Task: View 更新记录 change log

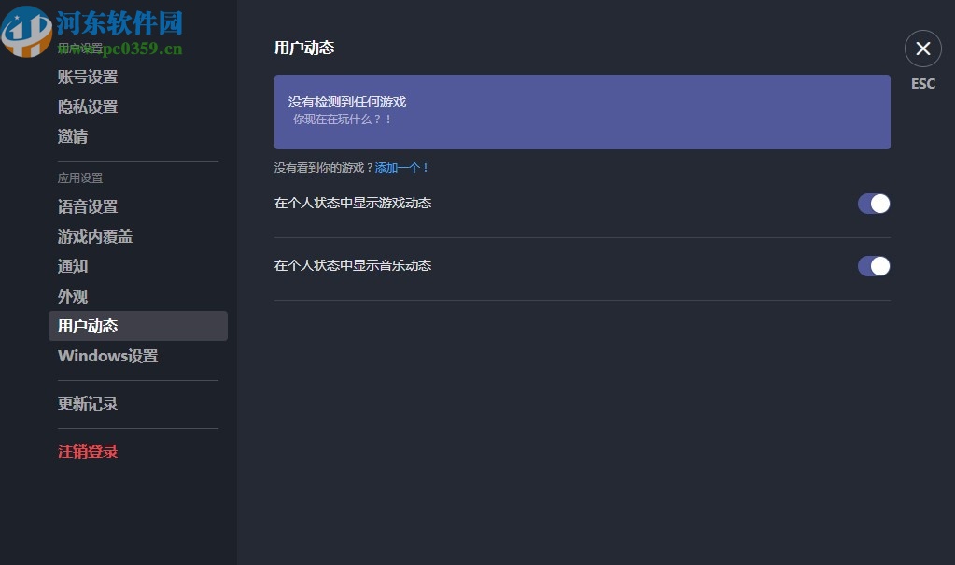Action: pos(86,403)
